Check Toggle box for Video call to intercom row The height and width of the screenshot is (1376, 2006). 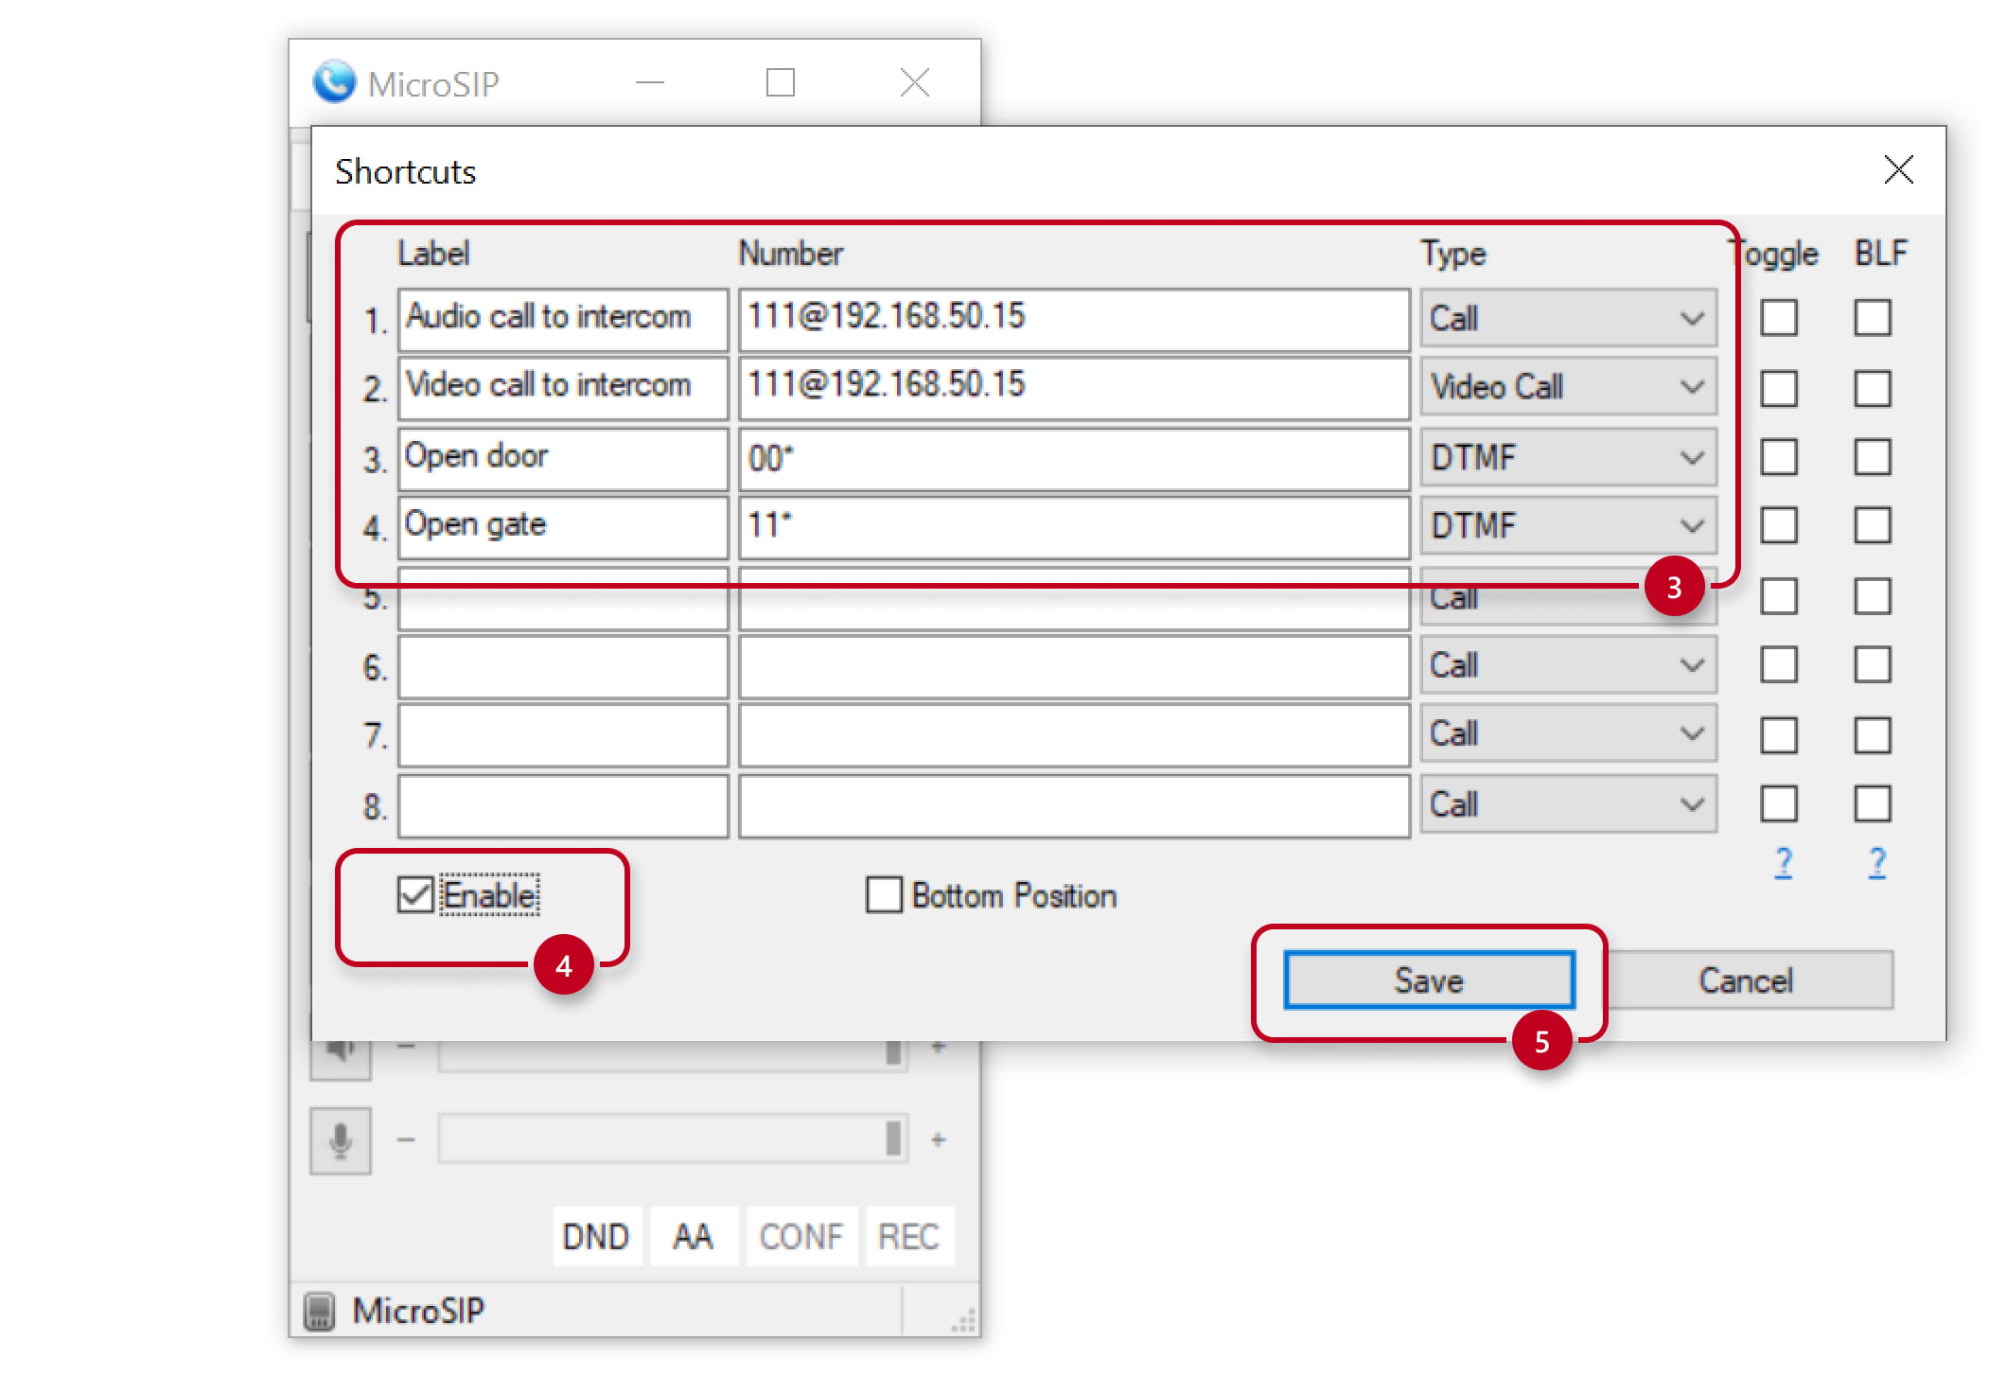pyautogui.click(x=1779, y=388)
